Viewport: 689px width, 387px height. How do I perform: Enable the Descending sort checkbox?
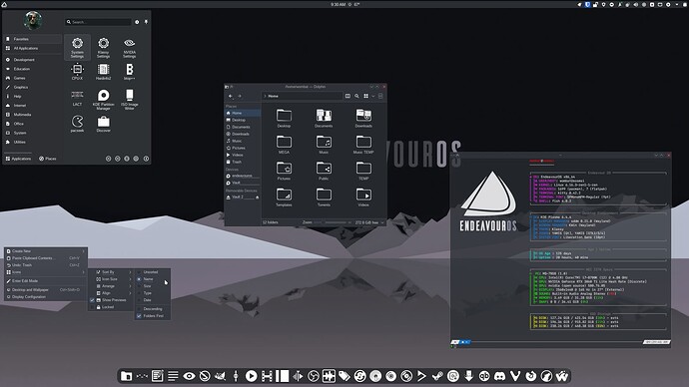point(139,309)
